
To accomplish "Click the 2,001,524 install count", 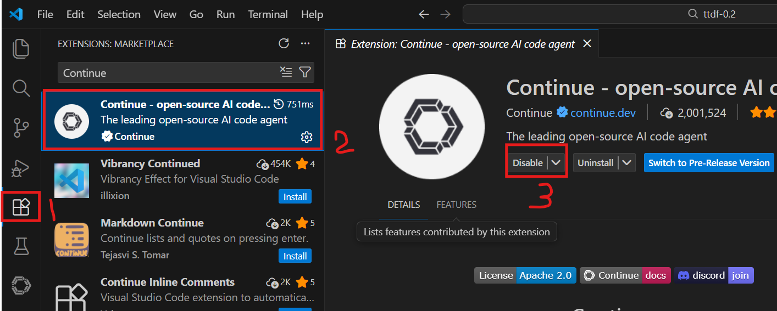I will click(x=693, y=113).
